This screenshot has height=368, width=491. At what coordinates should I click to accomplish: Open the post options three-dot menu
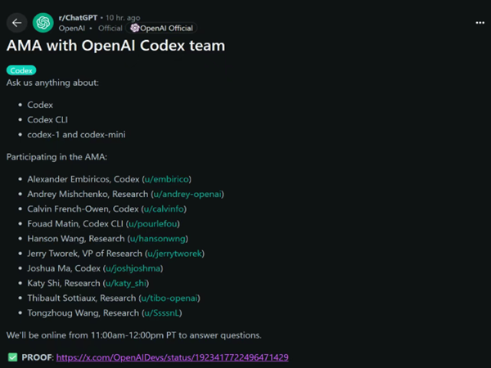480,23
